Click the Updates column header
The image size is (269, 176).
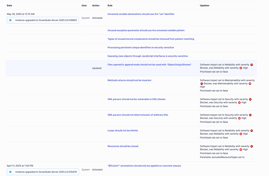pyautogui.click(x=205, y=5)
